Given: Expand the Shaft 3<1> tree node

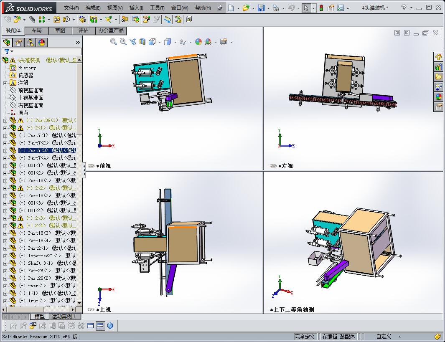Looking at the screenshot, I should click(x=5, y=263).
